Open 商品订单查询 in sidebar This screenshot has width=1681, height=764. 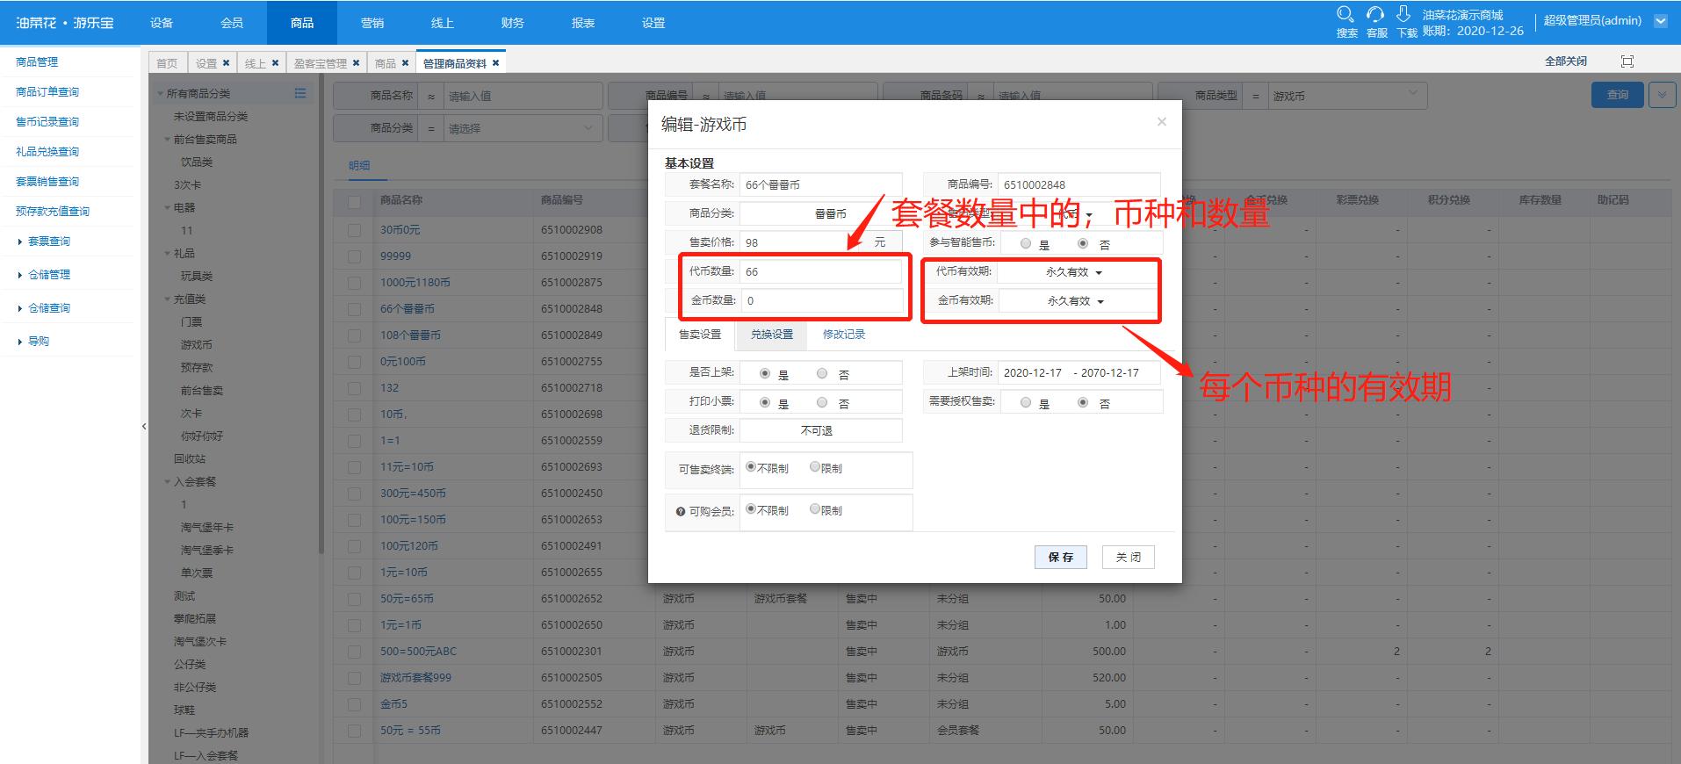point(47,92)
